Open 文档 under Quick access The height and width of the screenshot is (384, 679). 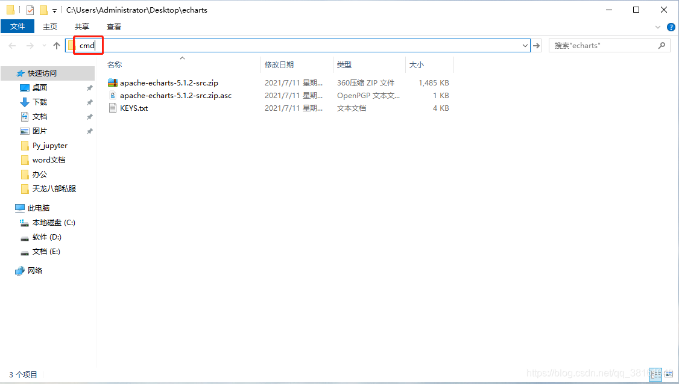(x=39, y=116)
